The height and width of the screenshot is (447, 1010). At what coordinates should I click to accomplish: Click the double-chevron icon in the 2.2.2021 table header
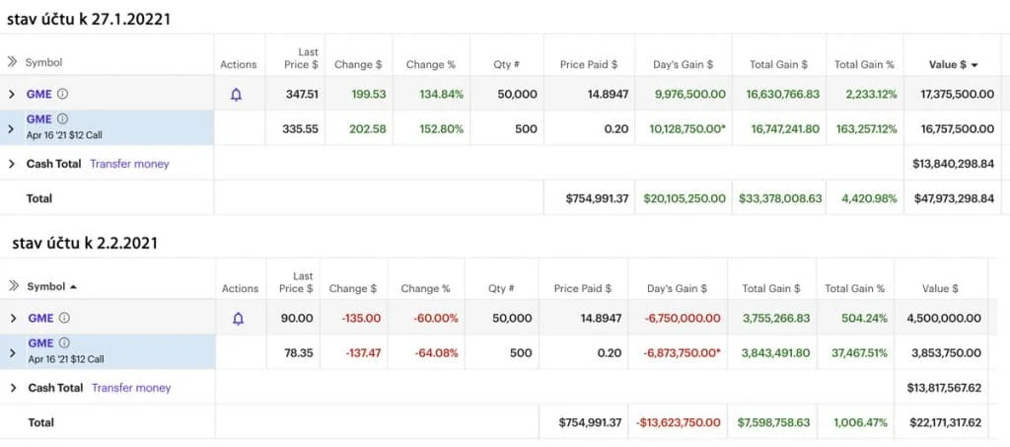13,286
